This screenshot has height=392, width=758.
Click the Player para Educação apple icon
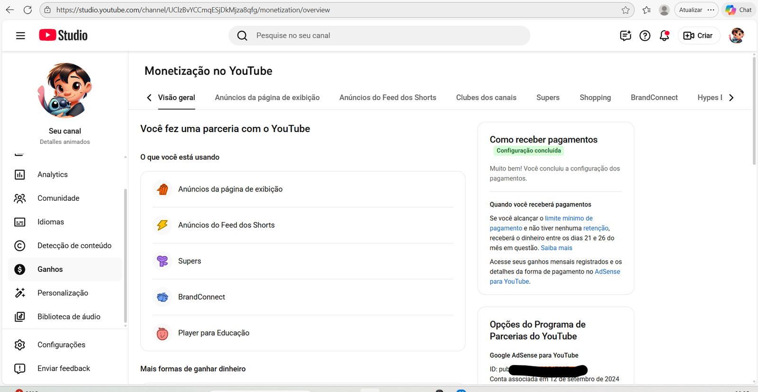(162, 333)
